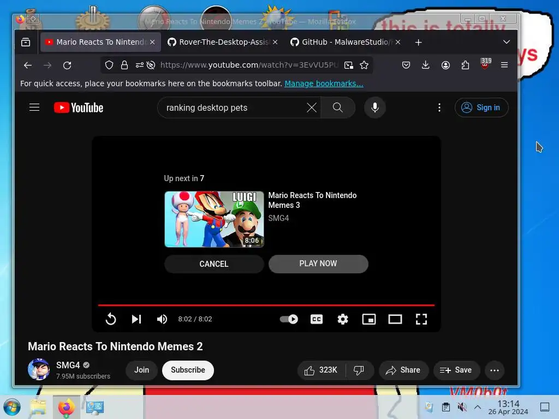Image resolution: width=559 pixels, height=419 pixels.
Task: Open picture-in-picture icon in the URL bar
Action: (x=348, y=65)
